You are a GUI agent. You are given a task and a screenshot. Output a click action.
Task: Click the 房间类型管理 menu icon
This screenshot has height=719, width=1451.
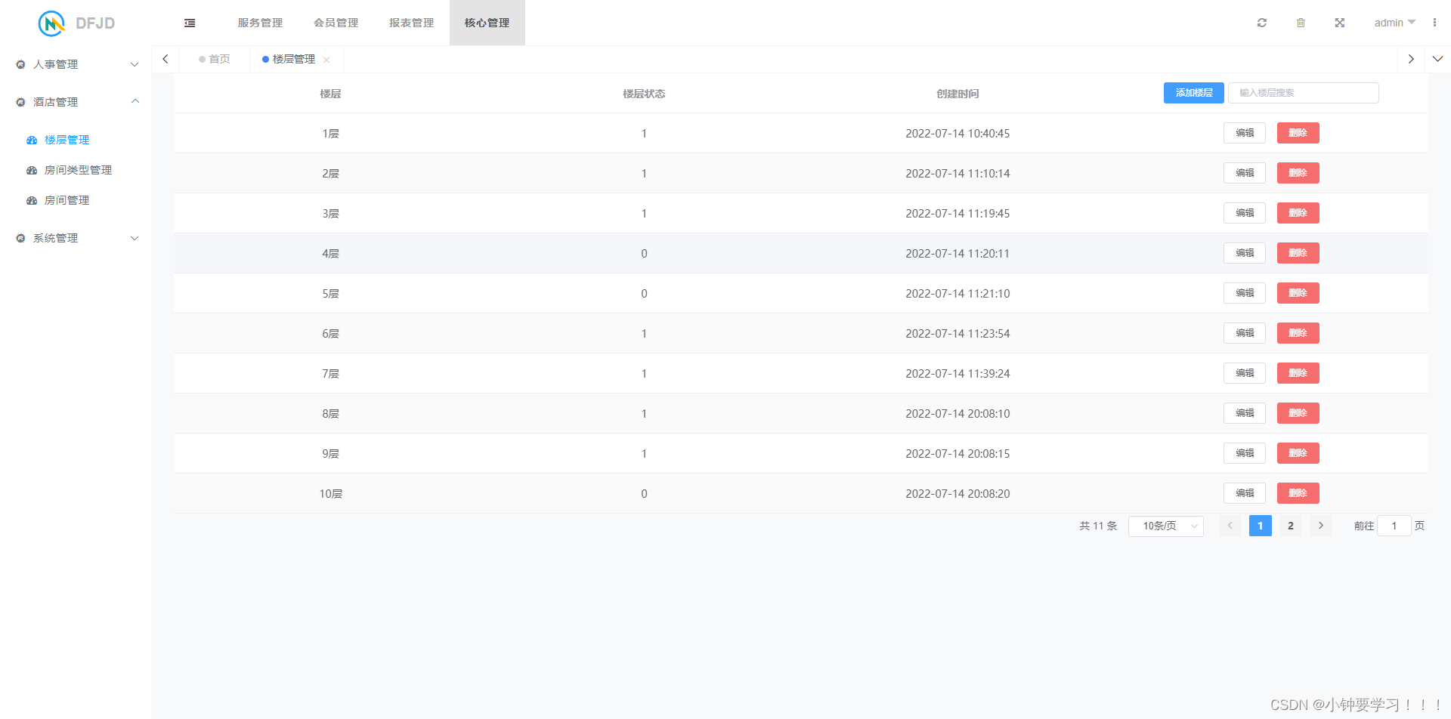coord(32,170)
